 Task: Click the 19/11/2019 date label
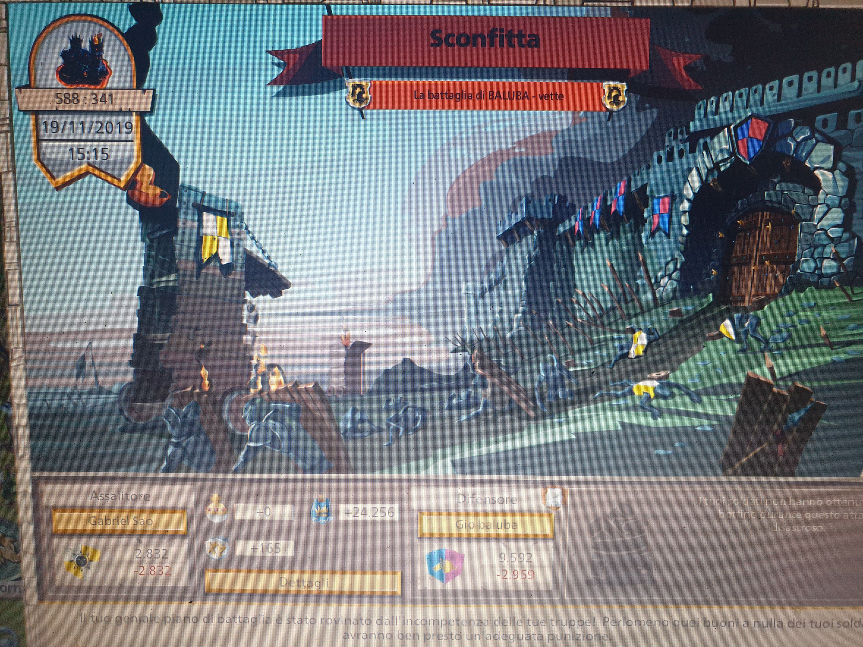(x=87, y=127)
